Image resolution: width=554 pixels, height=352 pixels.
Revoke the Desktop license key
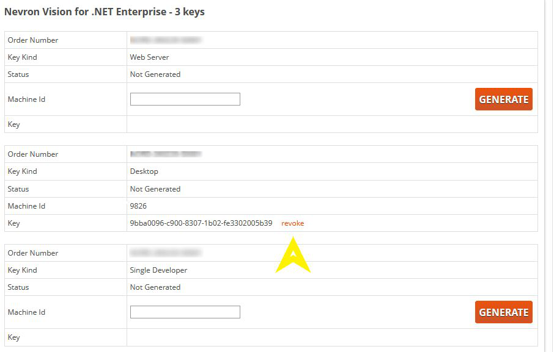click(x=292, y=223)
